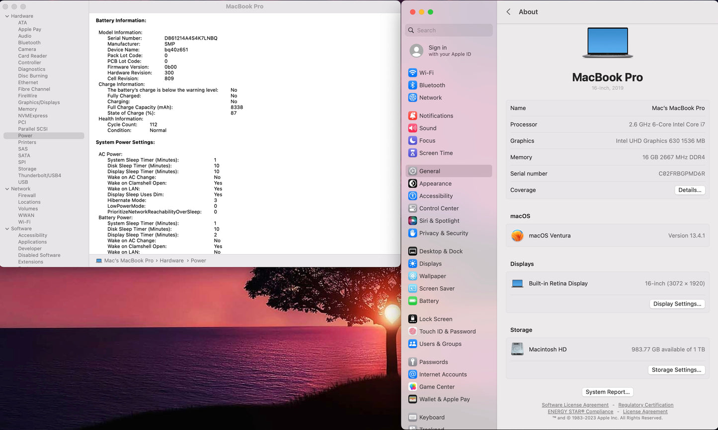The height and width of the screenshot is (430, 718).
Task: Select the Control Center icon
Action: (x=412, y=208)
